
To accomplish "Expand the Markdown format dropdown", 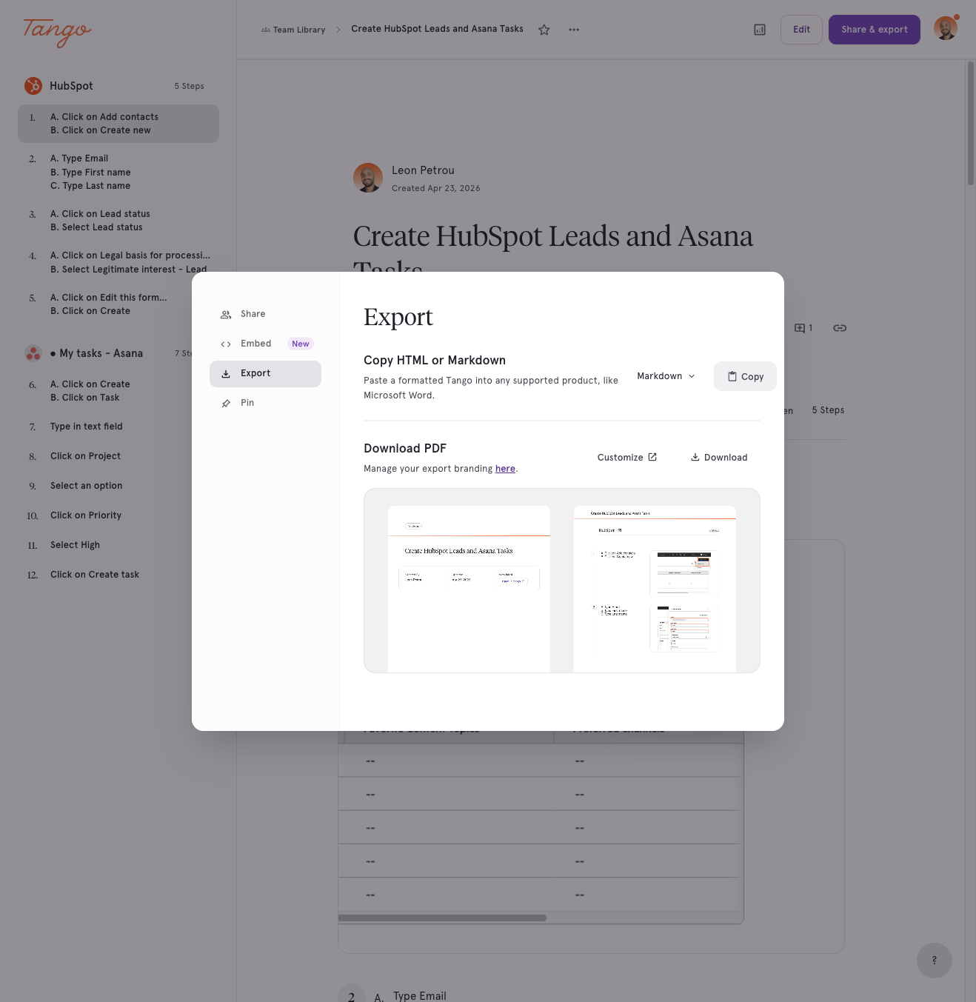I will pos(666,376).
